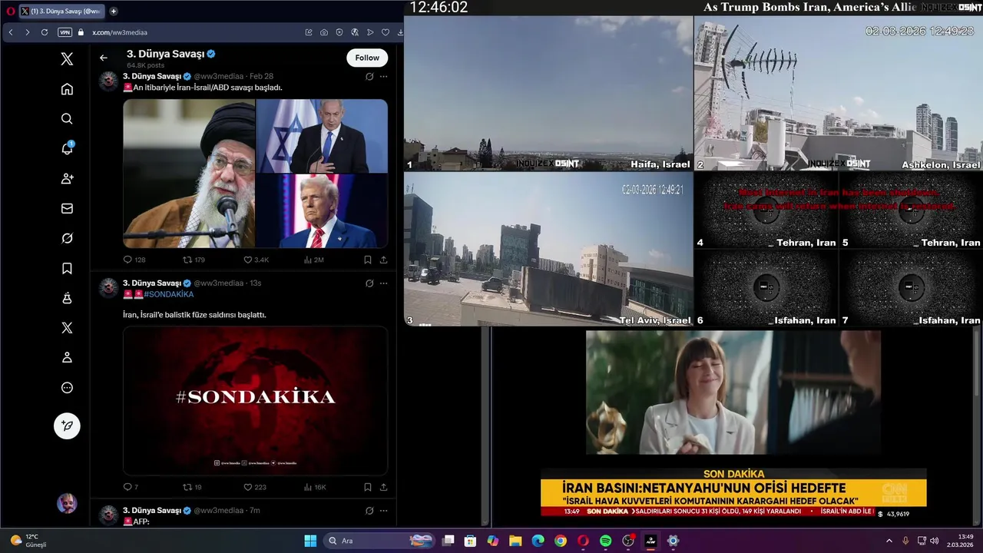Image resolution: width=983 pixels, height=553 pixels.
Task: Toggle the Opera VPN badge
Action: tap(65, 32)
